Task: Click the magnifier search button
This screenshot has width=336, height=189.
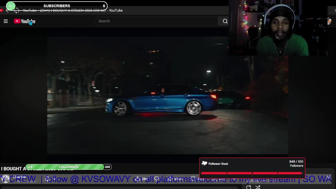Action: (225, 21)
